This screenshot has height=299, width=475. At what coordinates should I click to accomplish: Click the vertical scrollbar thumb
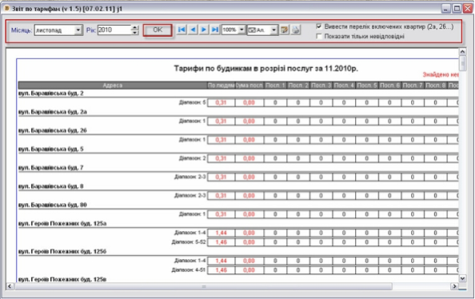pos(462,63)
